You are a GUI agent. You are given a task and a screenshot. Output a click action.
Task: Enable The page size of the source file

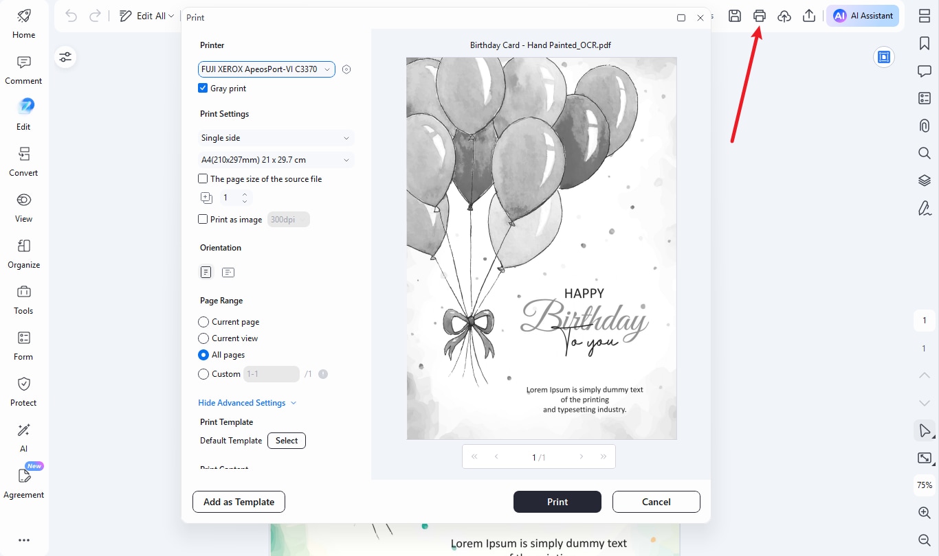(x=203, y=178)
